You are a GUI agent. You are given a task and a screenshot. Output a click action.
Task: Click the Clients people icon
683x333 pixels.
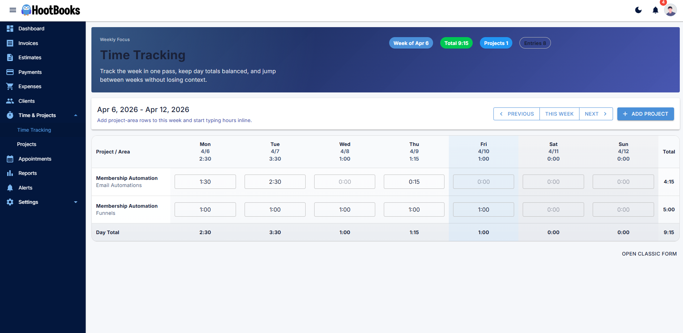10,101
